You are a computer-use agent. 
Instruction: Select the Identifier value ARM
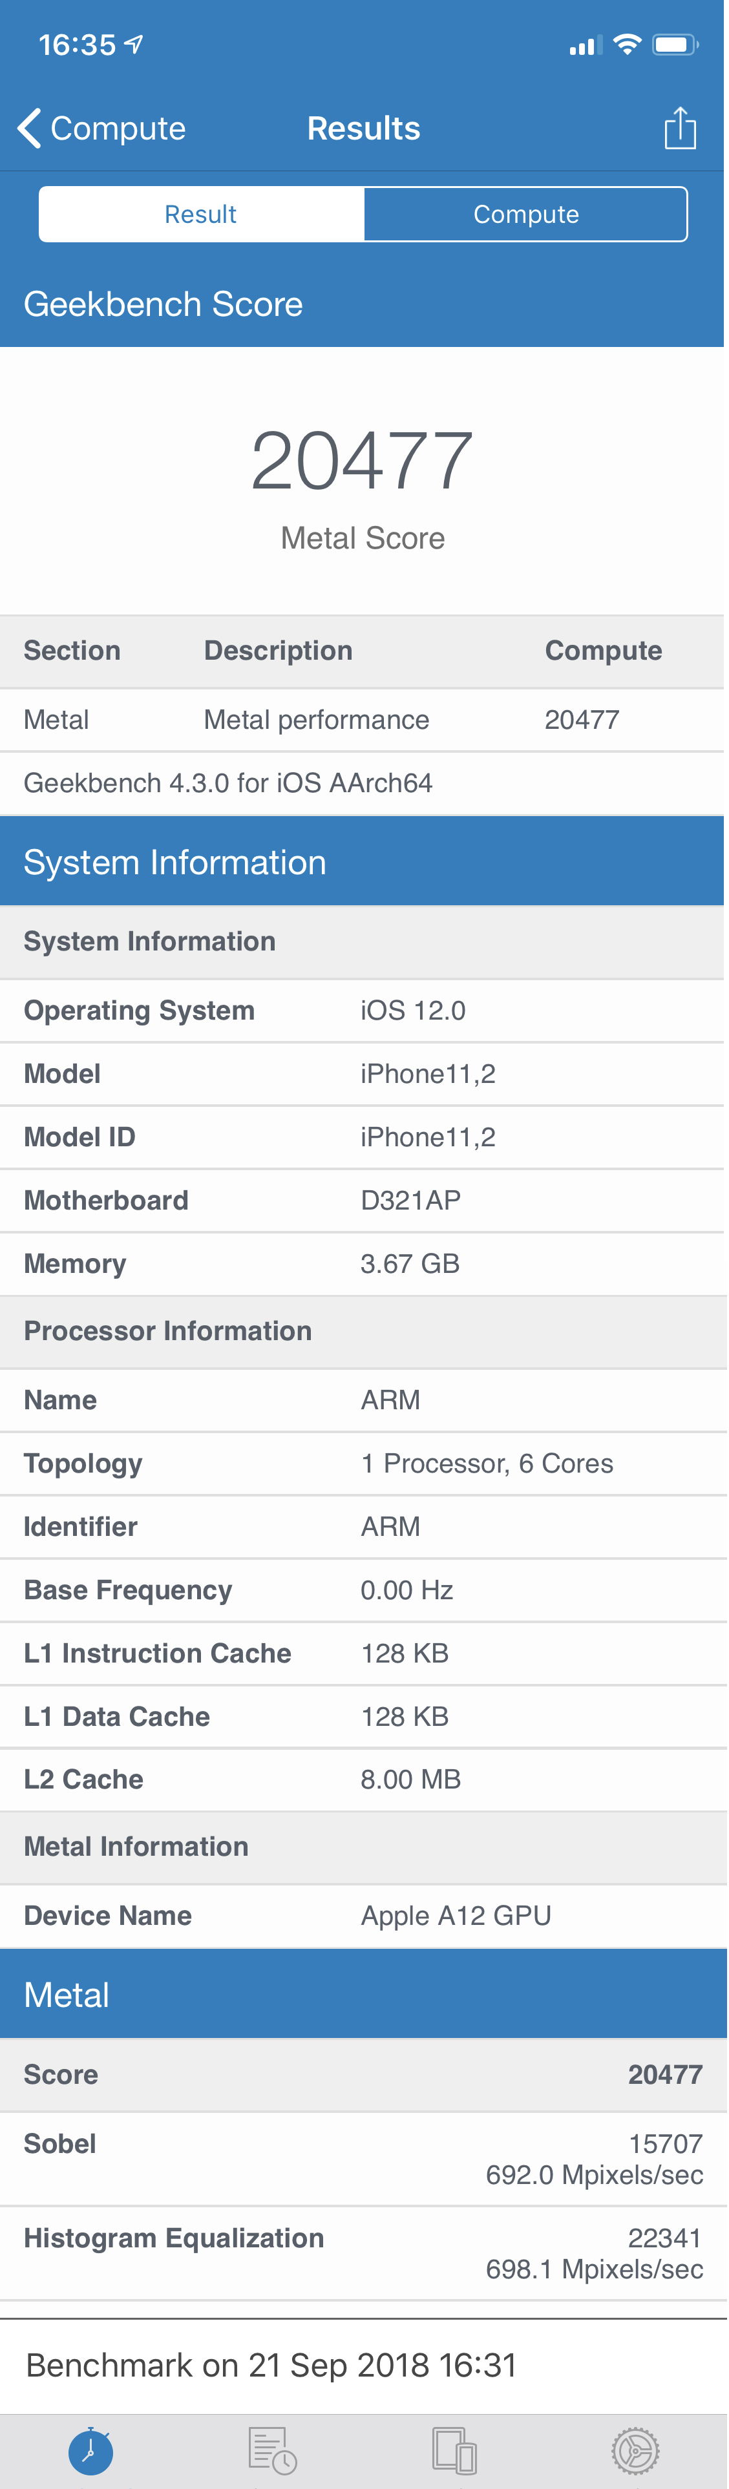click(x=390, y=1527)
